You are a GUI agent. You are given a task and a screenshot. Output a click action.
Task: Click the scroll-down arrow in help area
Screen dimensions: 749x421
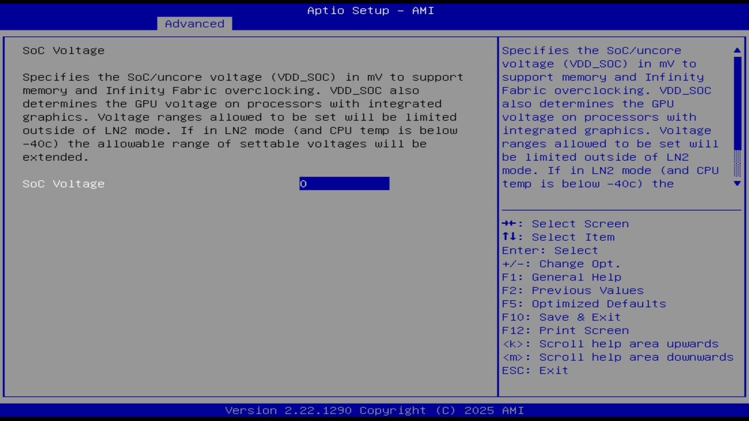[x=737, y=184]
